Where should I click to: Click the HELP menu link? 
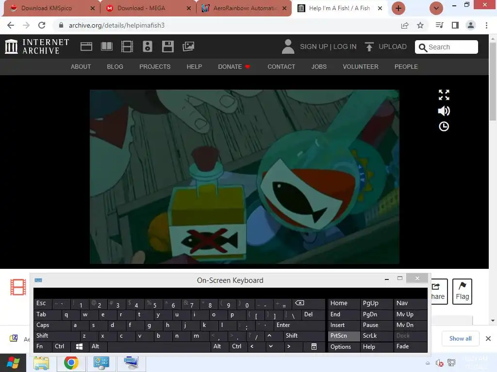[194, 67]
